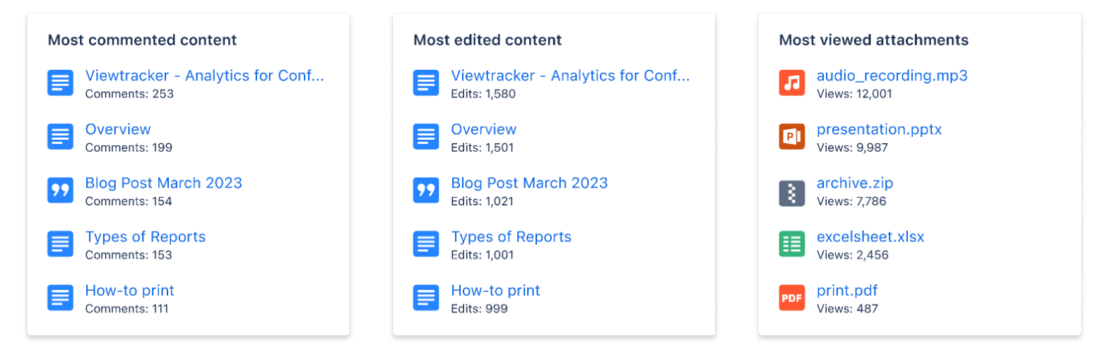Viewport: 1105px width, 350px height.
Task: Click the blog quote icon in Most edited content
Action: 426,191
